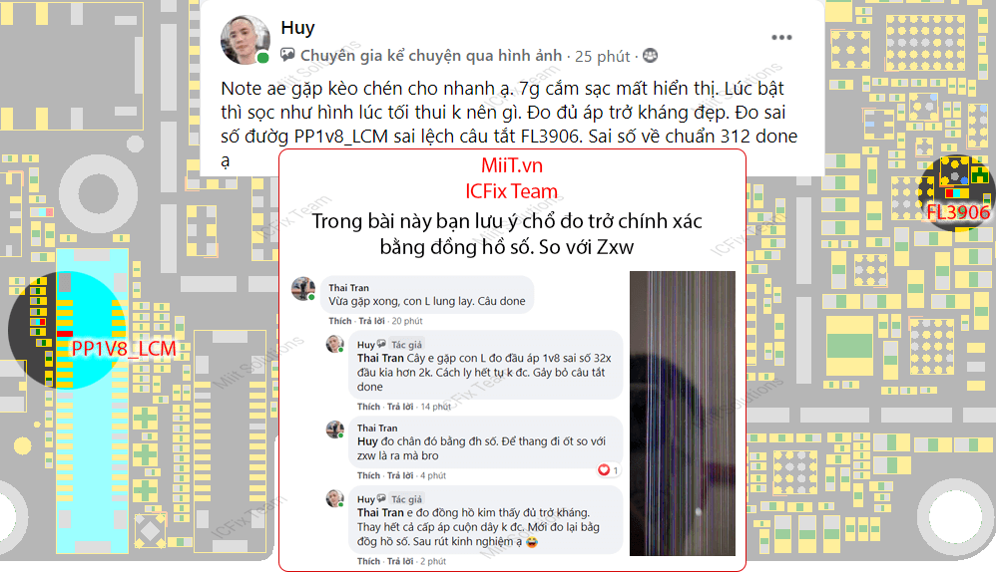Image resolution: width=996 pixels, height=572 pixels.
Task: Click the red highlighted pin on LCM connector
Action: pos(65,334)
